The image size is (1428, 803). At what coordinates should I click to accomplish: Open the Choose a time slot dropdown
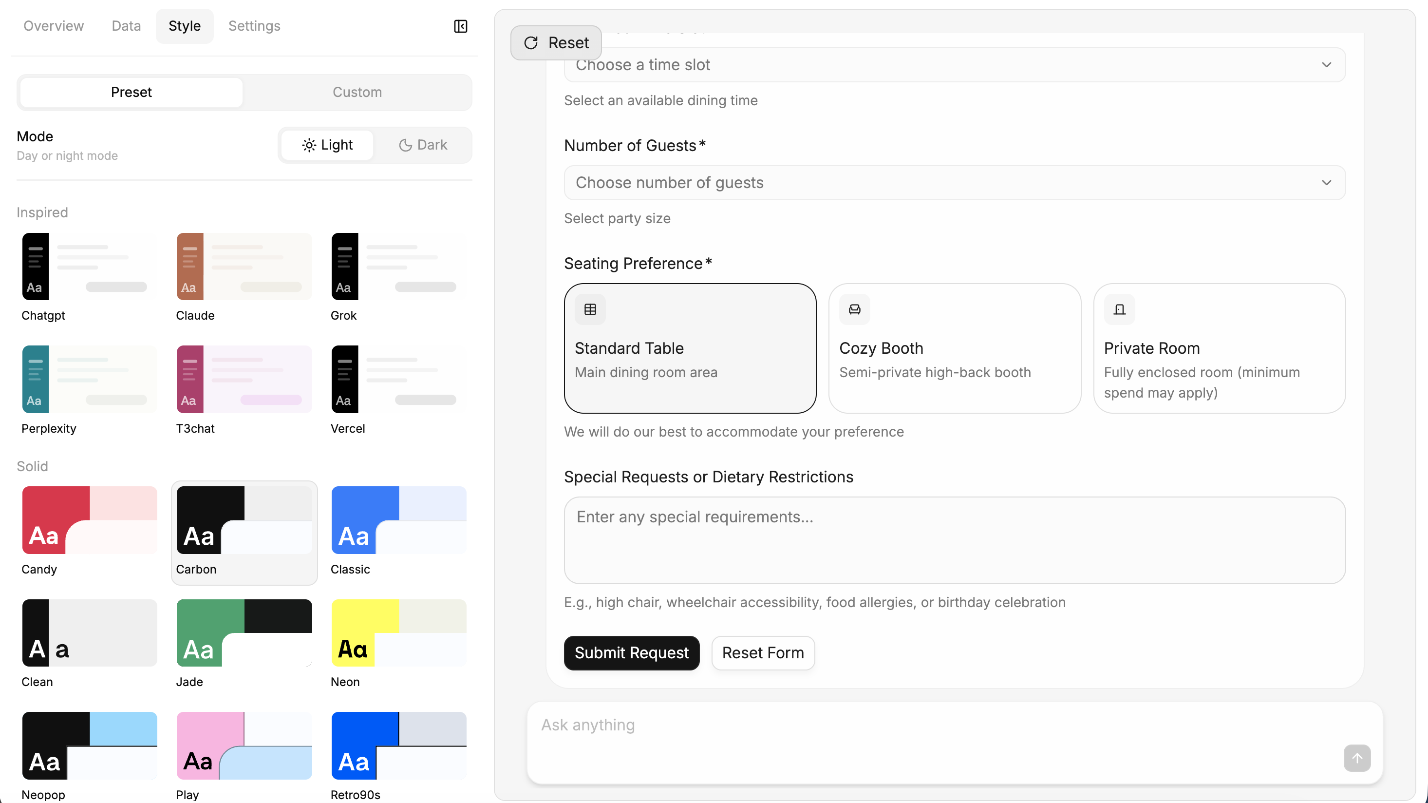(x=954, y=65)
